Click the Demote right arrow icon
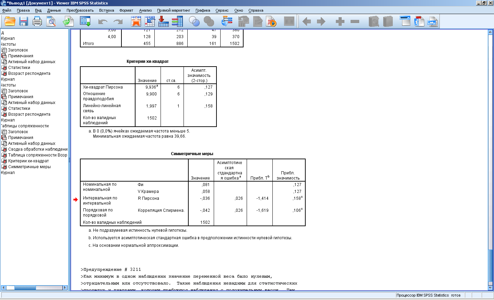 tap(321, 22)
